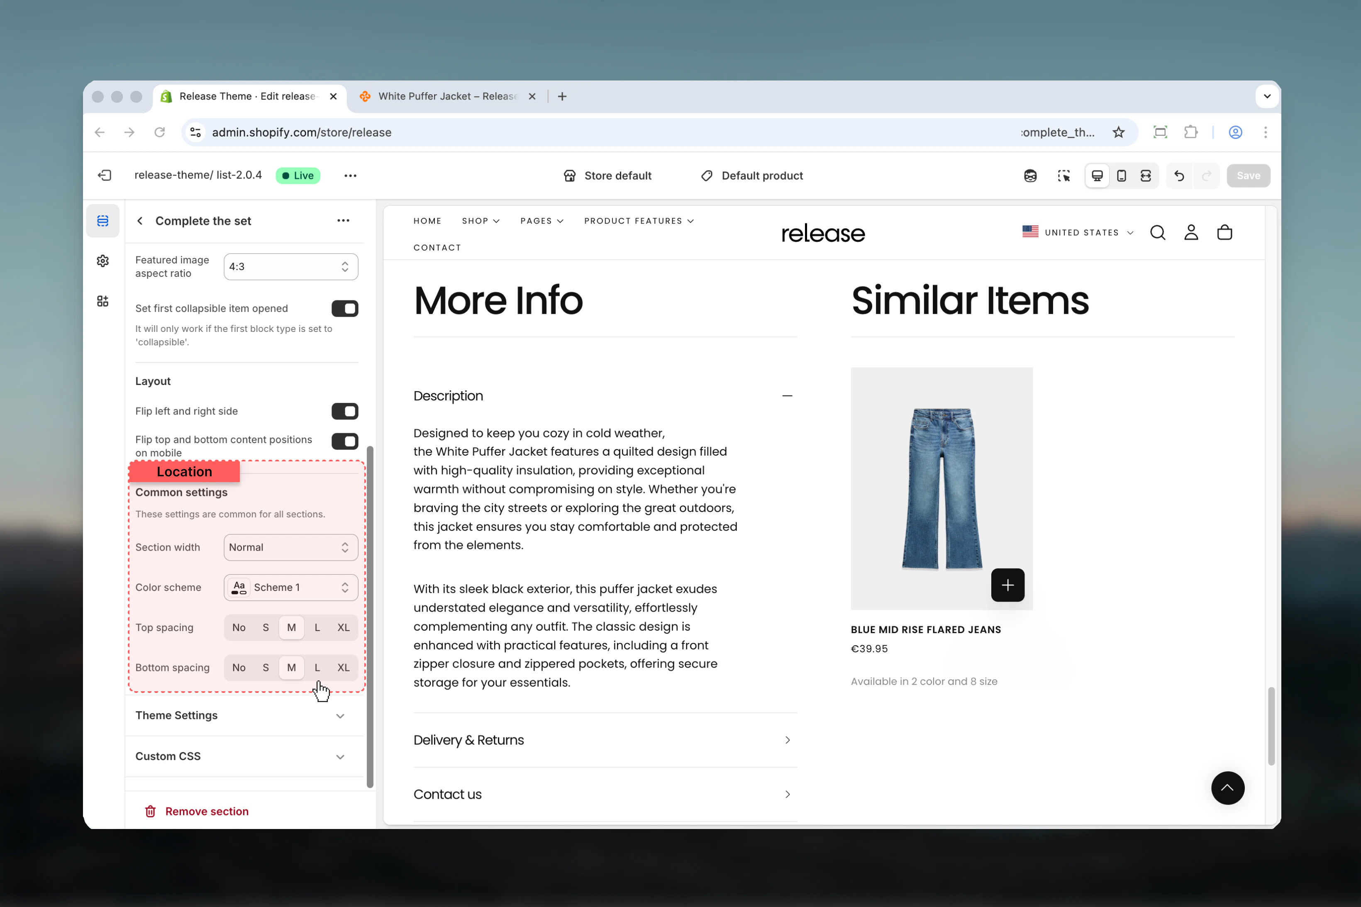
Task: Toggle Flip left and right side
Action: click(x=345, y=411)
